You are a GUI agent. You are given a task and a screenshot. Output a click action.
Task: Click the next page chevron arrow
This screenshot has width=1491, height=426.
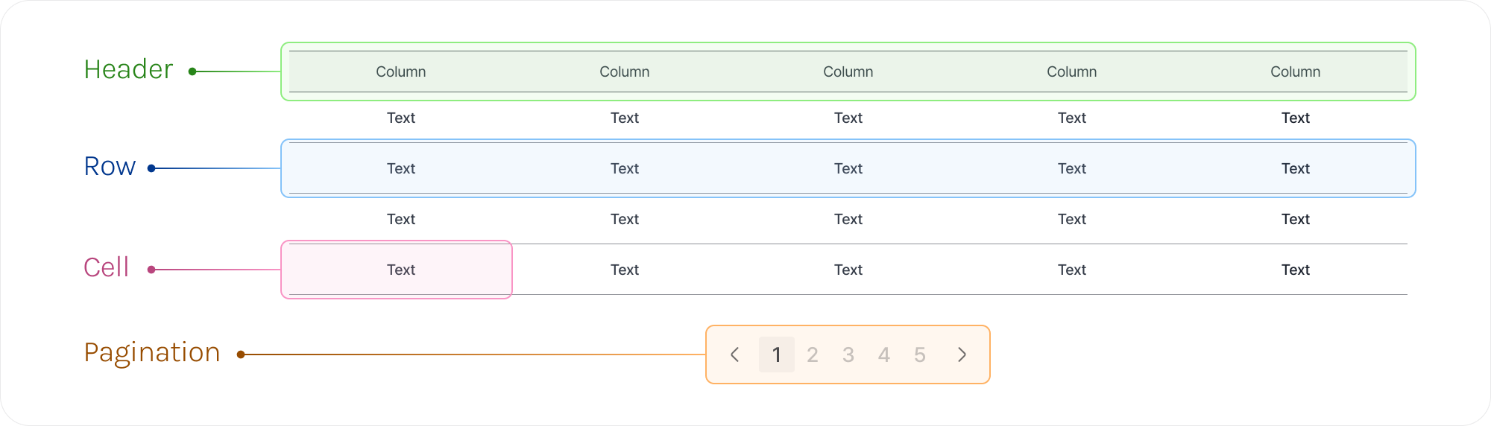click(x=962, y=355)
